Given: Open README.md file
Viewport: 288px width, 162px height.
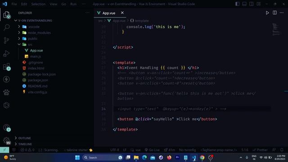Looking at the screenshot, I should (37, 86).
